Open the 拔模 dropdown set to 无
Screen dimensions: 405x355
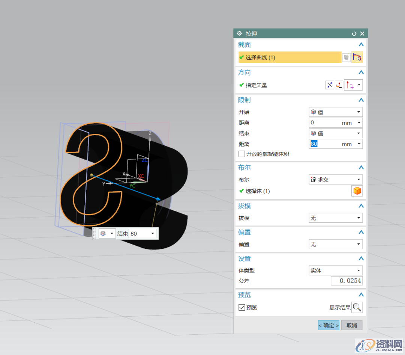(x=335, y=218)
